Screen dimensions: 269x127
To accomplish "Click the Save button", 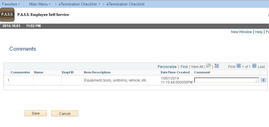I will click(x=36, y=113).
